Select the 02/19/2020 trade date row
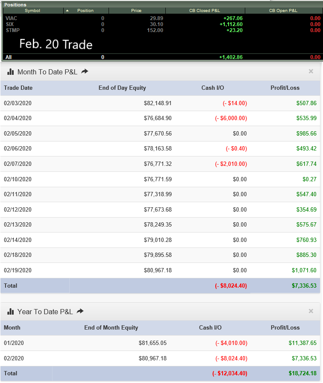323x383 pixels. (x=160, y=271)
